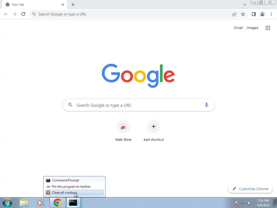Add a new shortcut tile
This screenshot has height=208, width=277.
(x=154, y=131)
